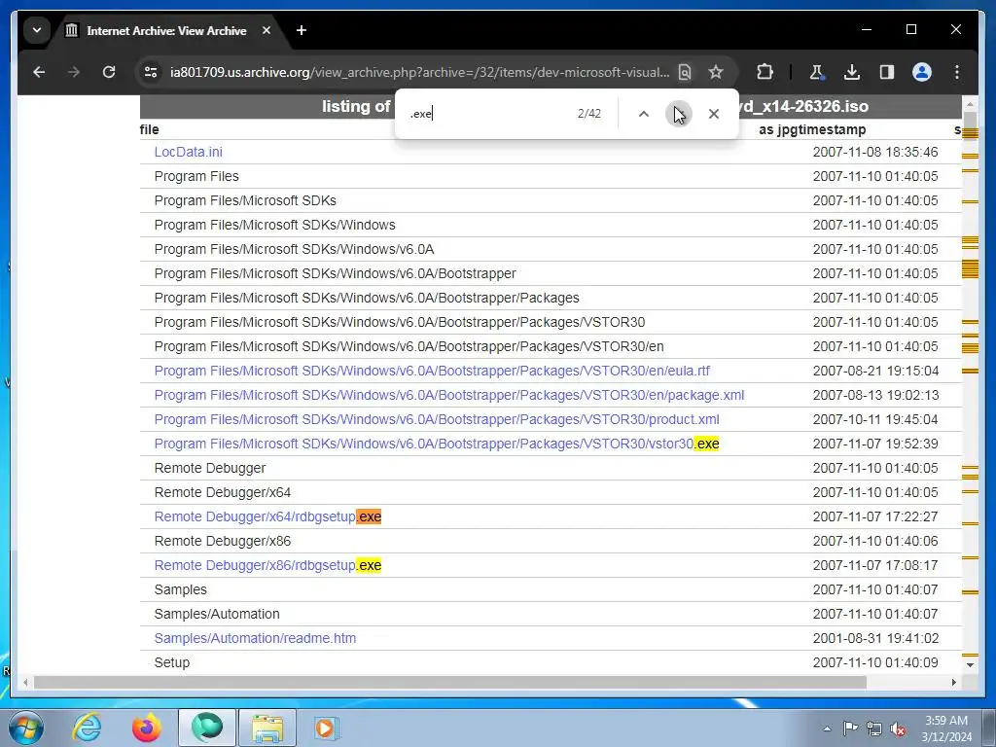Open the media player taskbar icon
Screen dimensions: 996x747
point(326,728)
